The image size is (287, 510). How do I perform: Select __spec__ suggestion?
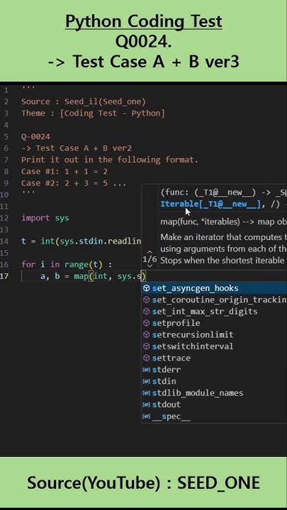click(215, 416)
